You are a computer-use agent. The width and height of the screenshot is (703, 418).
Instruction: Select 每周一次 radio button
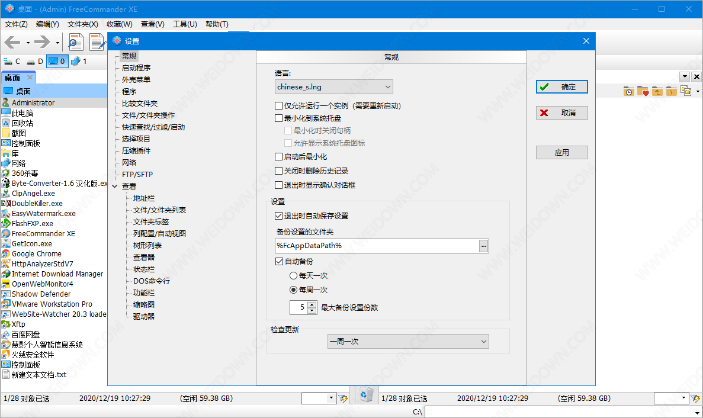coord(293,290)
